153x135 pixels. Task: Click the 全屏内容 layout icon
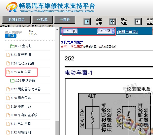pos(138,21)
